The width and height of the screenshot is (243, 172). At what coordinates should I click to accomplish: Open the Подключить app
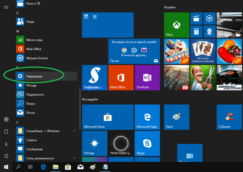click(x=47, y=94)
